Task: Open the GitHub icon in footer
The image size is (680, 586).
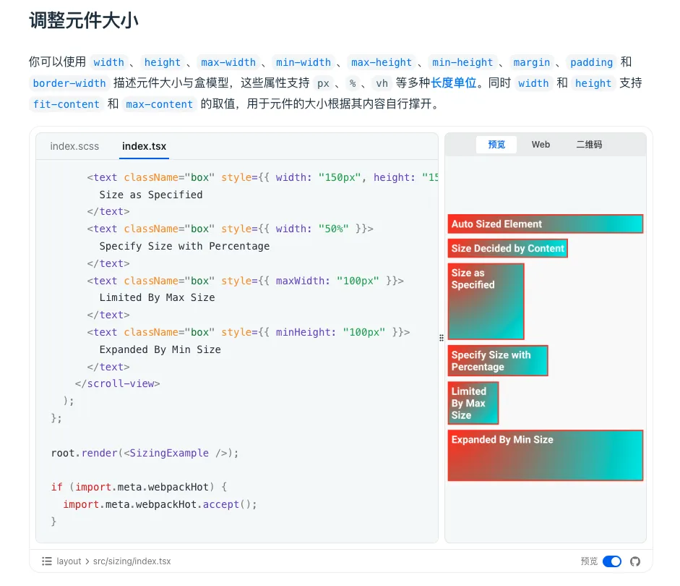Action: coord(635,561)
